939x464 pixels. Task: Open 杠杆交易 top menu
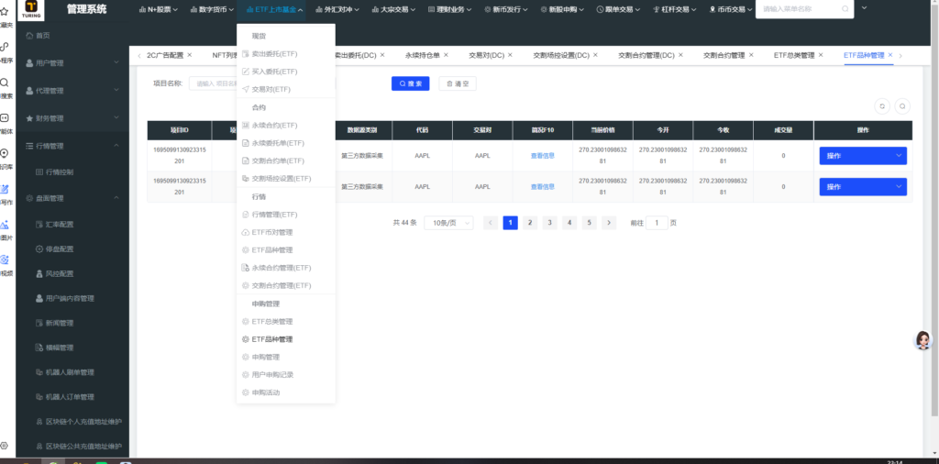click(675, 9)
